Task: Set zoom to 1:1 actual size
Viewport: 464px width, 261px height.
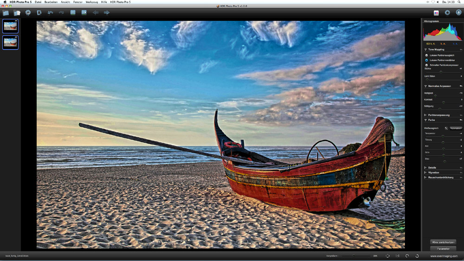Action: [398, 255]
